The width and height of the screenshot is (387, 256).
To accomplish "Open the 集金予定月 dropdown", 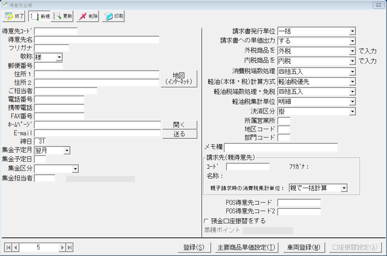I will (x=67, y=151).
